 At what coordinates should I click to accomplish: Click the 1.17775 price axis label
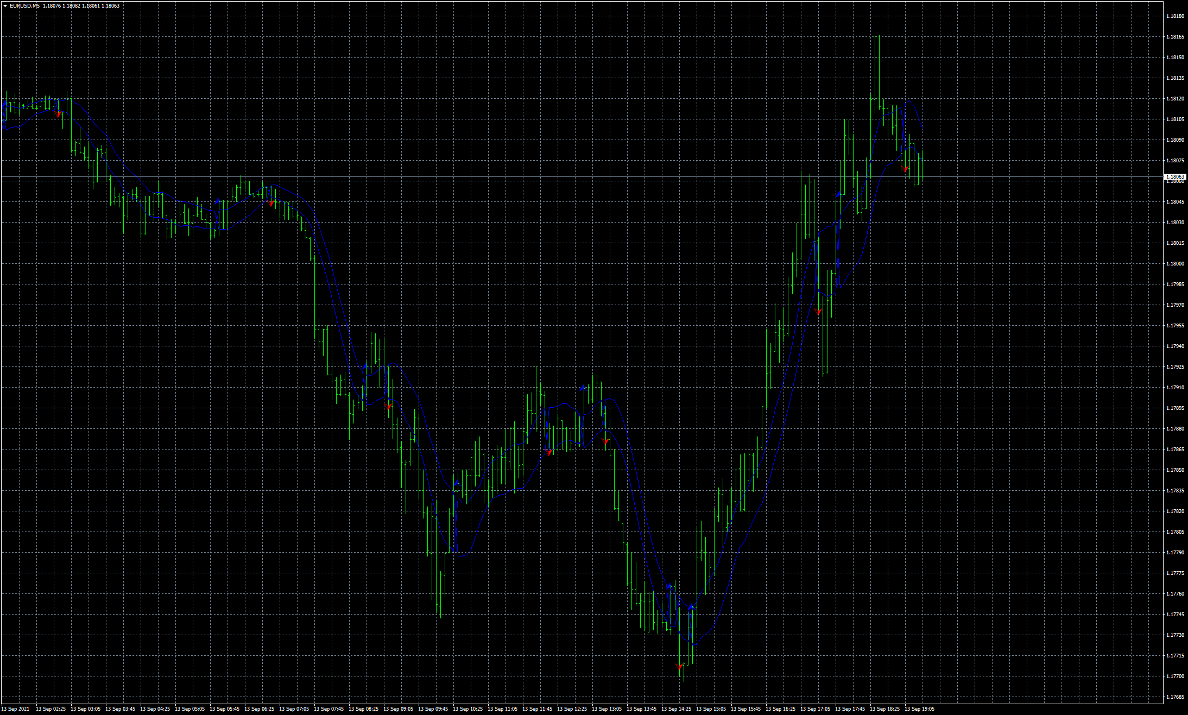click(1176, 573)
